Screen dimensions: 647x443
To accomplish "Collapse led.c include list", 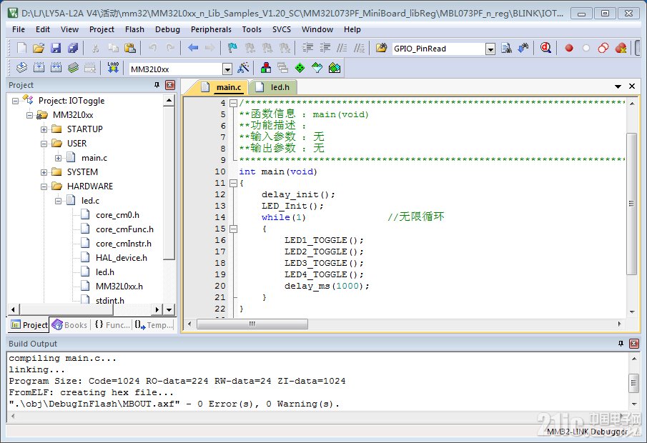I will coord(58,201).
